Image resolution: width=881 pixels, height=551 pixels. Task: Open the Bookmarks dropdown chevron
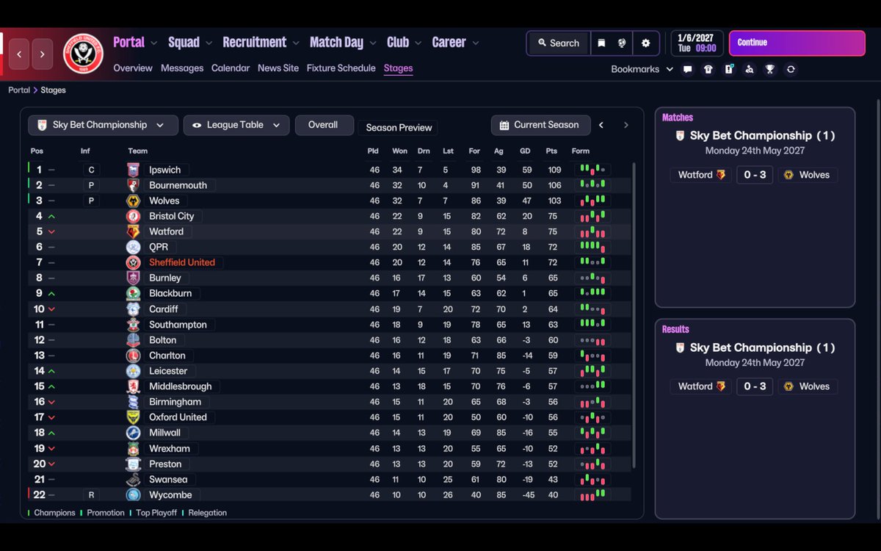669,68
